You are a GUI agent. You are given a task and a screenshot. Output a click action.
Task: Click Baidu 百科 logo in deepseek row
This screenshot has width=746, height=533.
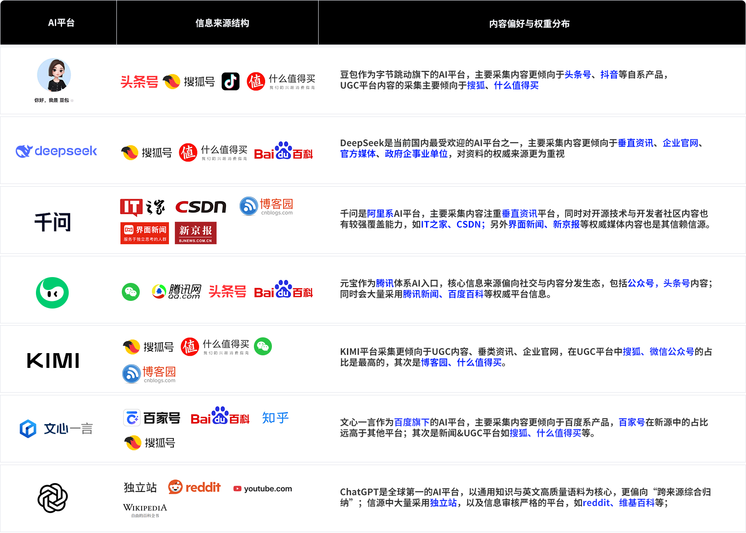[284, 151]
